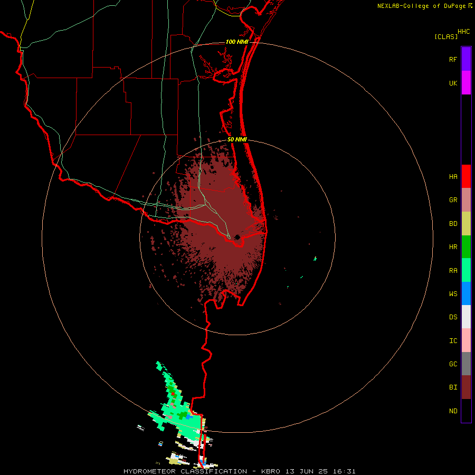The width and height of the screenshot is (475, 475).
Task: Pick the RA light green legend swatch
Action: pyautogui.click(x=466, y=270)
